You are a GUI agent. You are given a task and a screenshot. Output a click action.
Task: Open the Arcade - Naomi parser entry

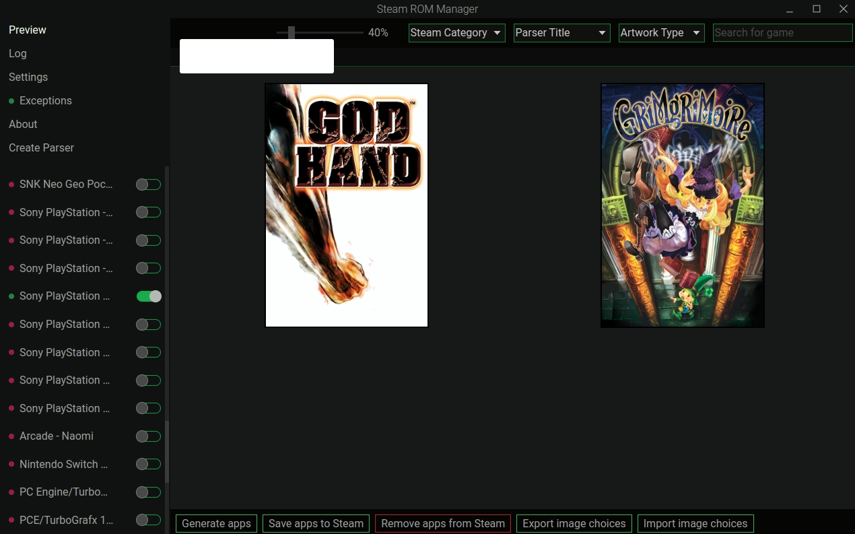point(57,436)
